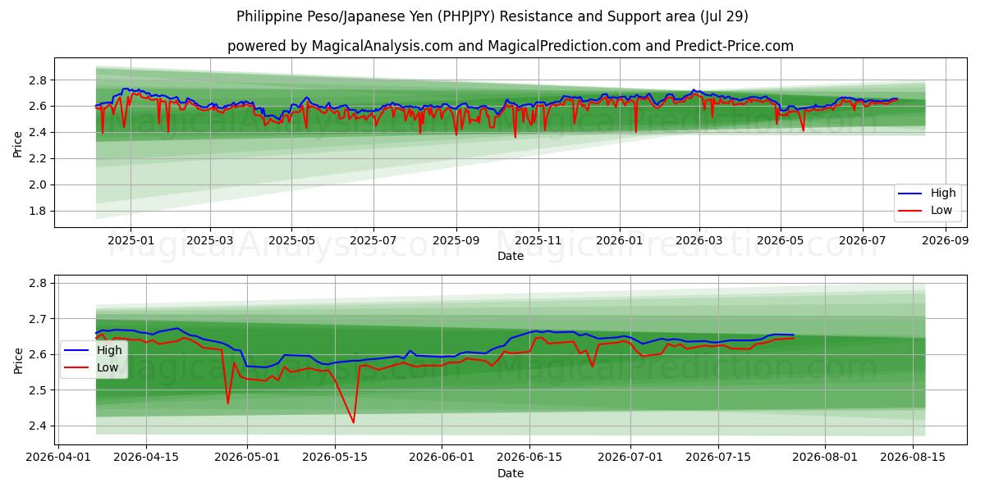The width and height of the screenshot is (985, 492).
Task: Click the '2.4' price tick on the bottom chart
Action: [x=39, y=426]
